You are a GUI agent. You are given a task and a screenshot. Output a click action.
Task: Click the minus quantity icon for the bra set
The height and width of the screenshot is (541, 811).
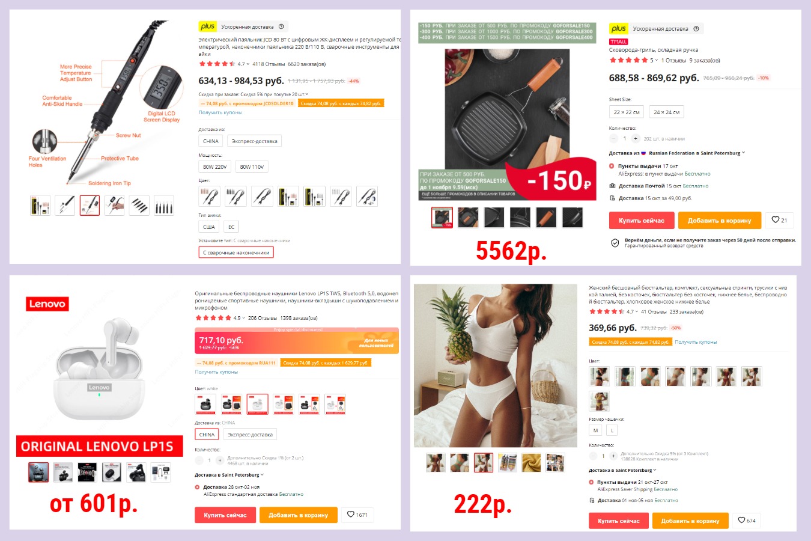coord(593,456)
